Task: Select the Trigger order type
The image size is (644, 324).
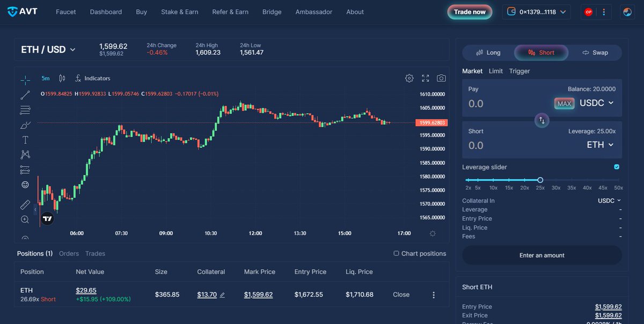Action: point(519,71)
